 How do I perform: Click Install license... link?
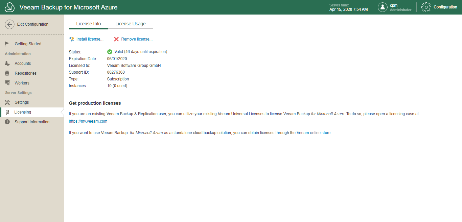coord(90,39)
